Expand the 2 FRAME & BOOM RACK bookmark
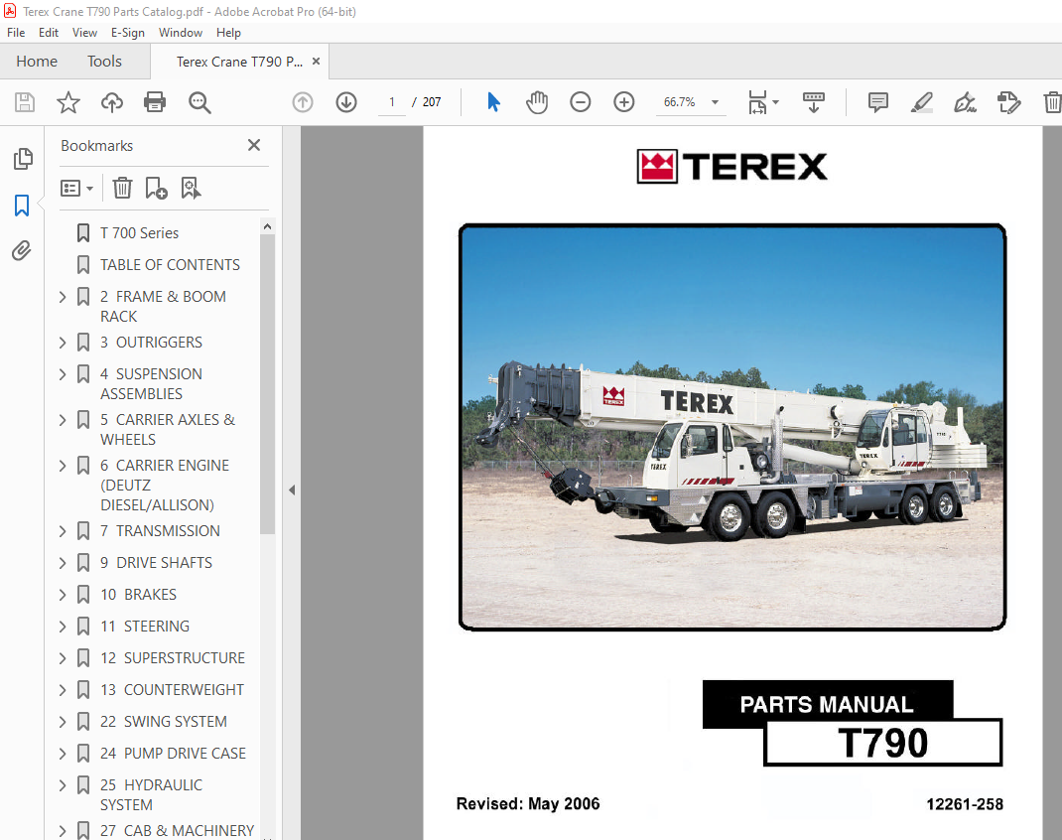 pyautogui.click(x=63, y=297)
